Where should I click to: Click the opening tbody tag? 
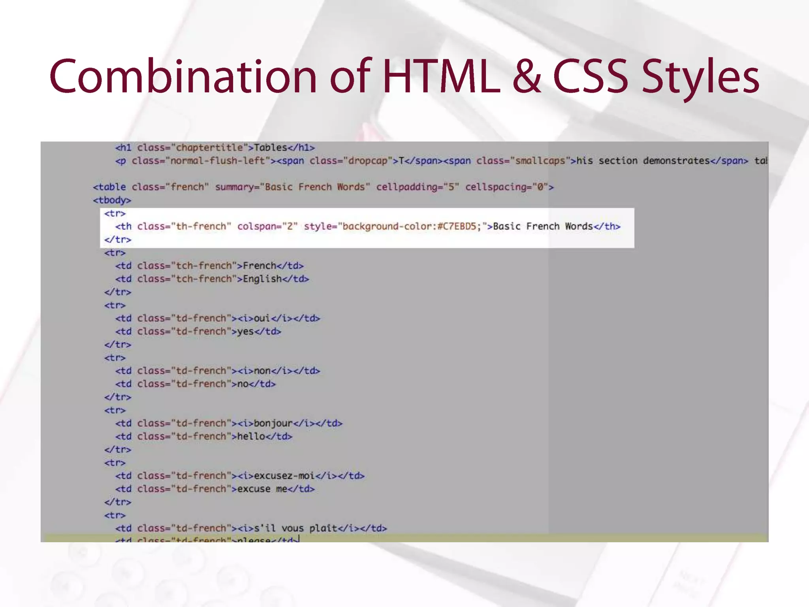(x=112, y=200)
